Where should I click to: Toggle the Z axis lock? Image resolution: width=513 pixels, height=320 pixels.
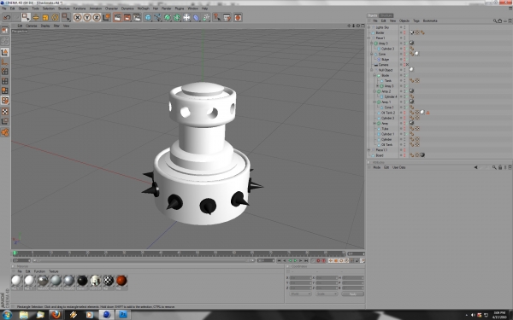(x=97, y=17)
